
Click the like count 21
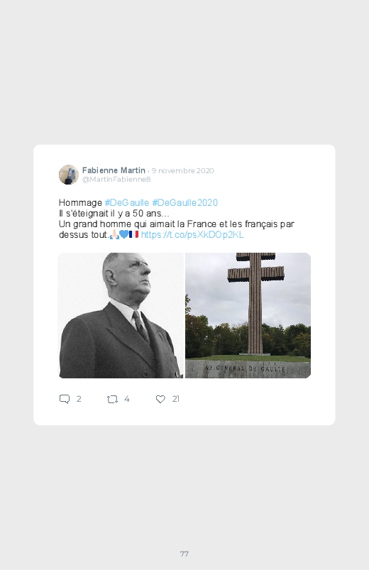(x=175, y=399)
